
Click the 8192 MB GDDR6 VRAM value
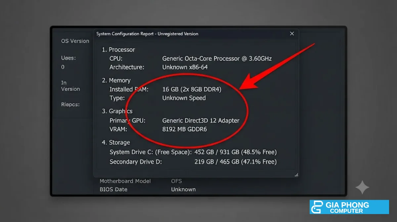(x=185, y=129)
